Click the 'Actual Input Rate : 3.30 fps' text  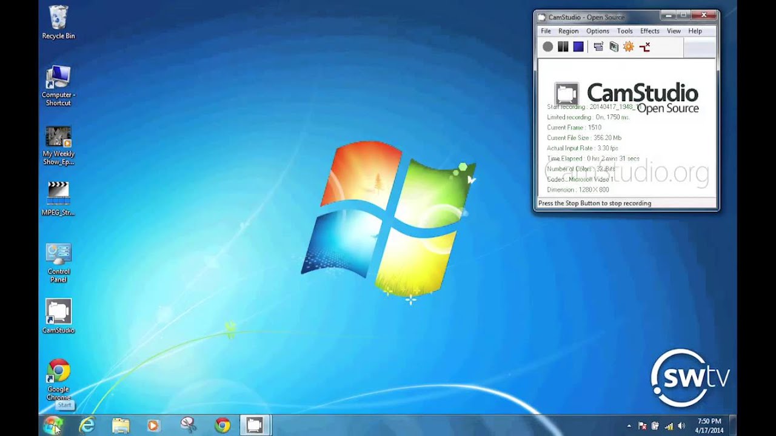583,148
